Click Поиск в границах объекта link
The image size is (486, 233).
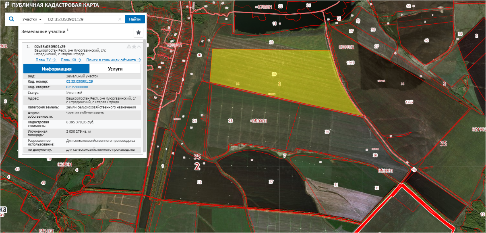tap(114, 60)
